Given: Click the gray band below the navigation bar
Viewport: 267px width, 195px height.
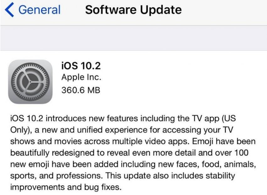Looking at the screenshot, I should (133, 38).
